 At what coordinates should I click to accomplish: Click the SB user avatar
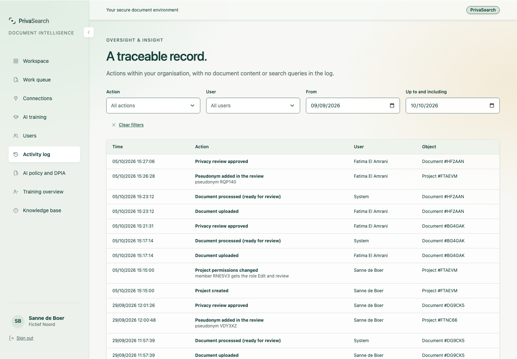tap(18, 321)
